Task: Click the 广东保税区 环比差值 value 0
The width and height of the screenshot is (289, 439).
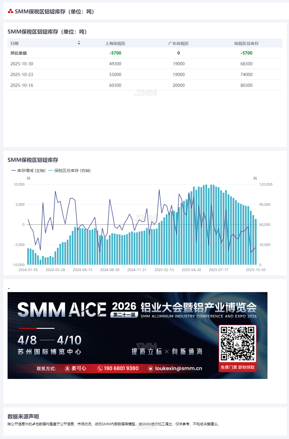Action: click(x=179, y=53)
